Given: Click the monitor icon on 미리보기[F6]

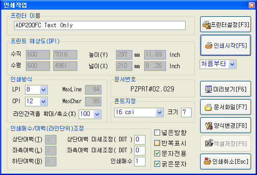Looking at the screenshot, I should (x=208, y=89).
